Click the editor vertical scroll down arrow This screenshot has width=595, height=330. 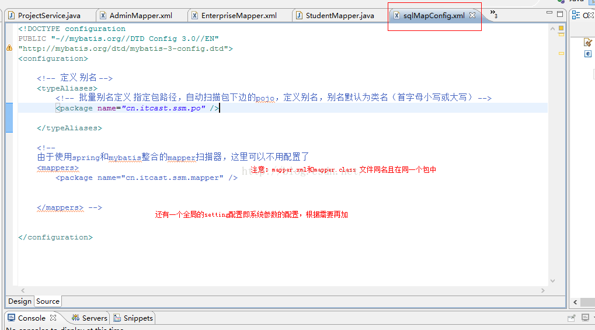point(552,281)
